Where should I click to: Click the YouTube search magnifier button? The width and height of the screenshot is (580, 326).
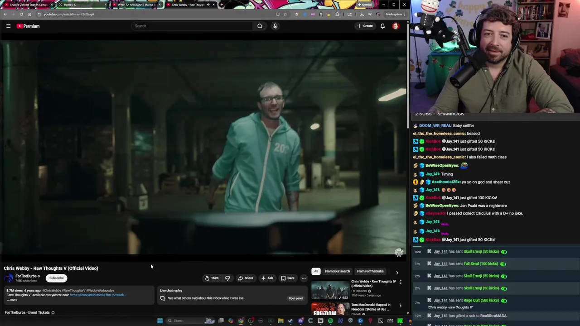[260, 26]
